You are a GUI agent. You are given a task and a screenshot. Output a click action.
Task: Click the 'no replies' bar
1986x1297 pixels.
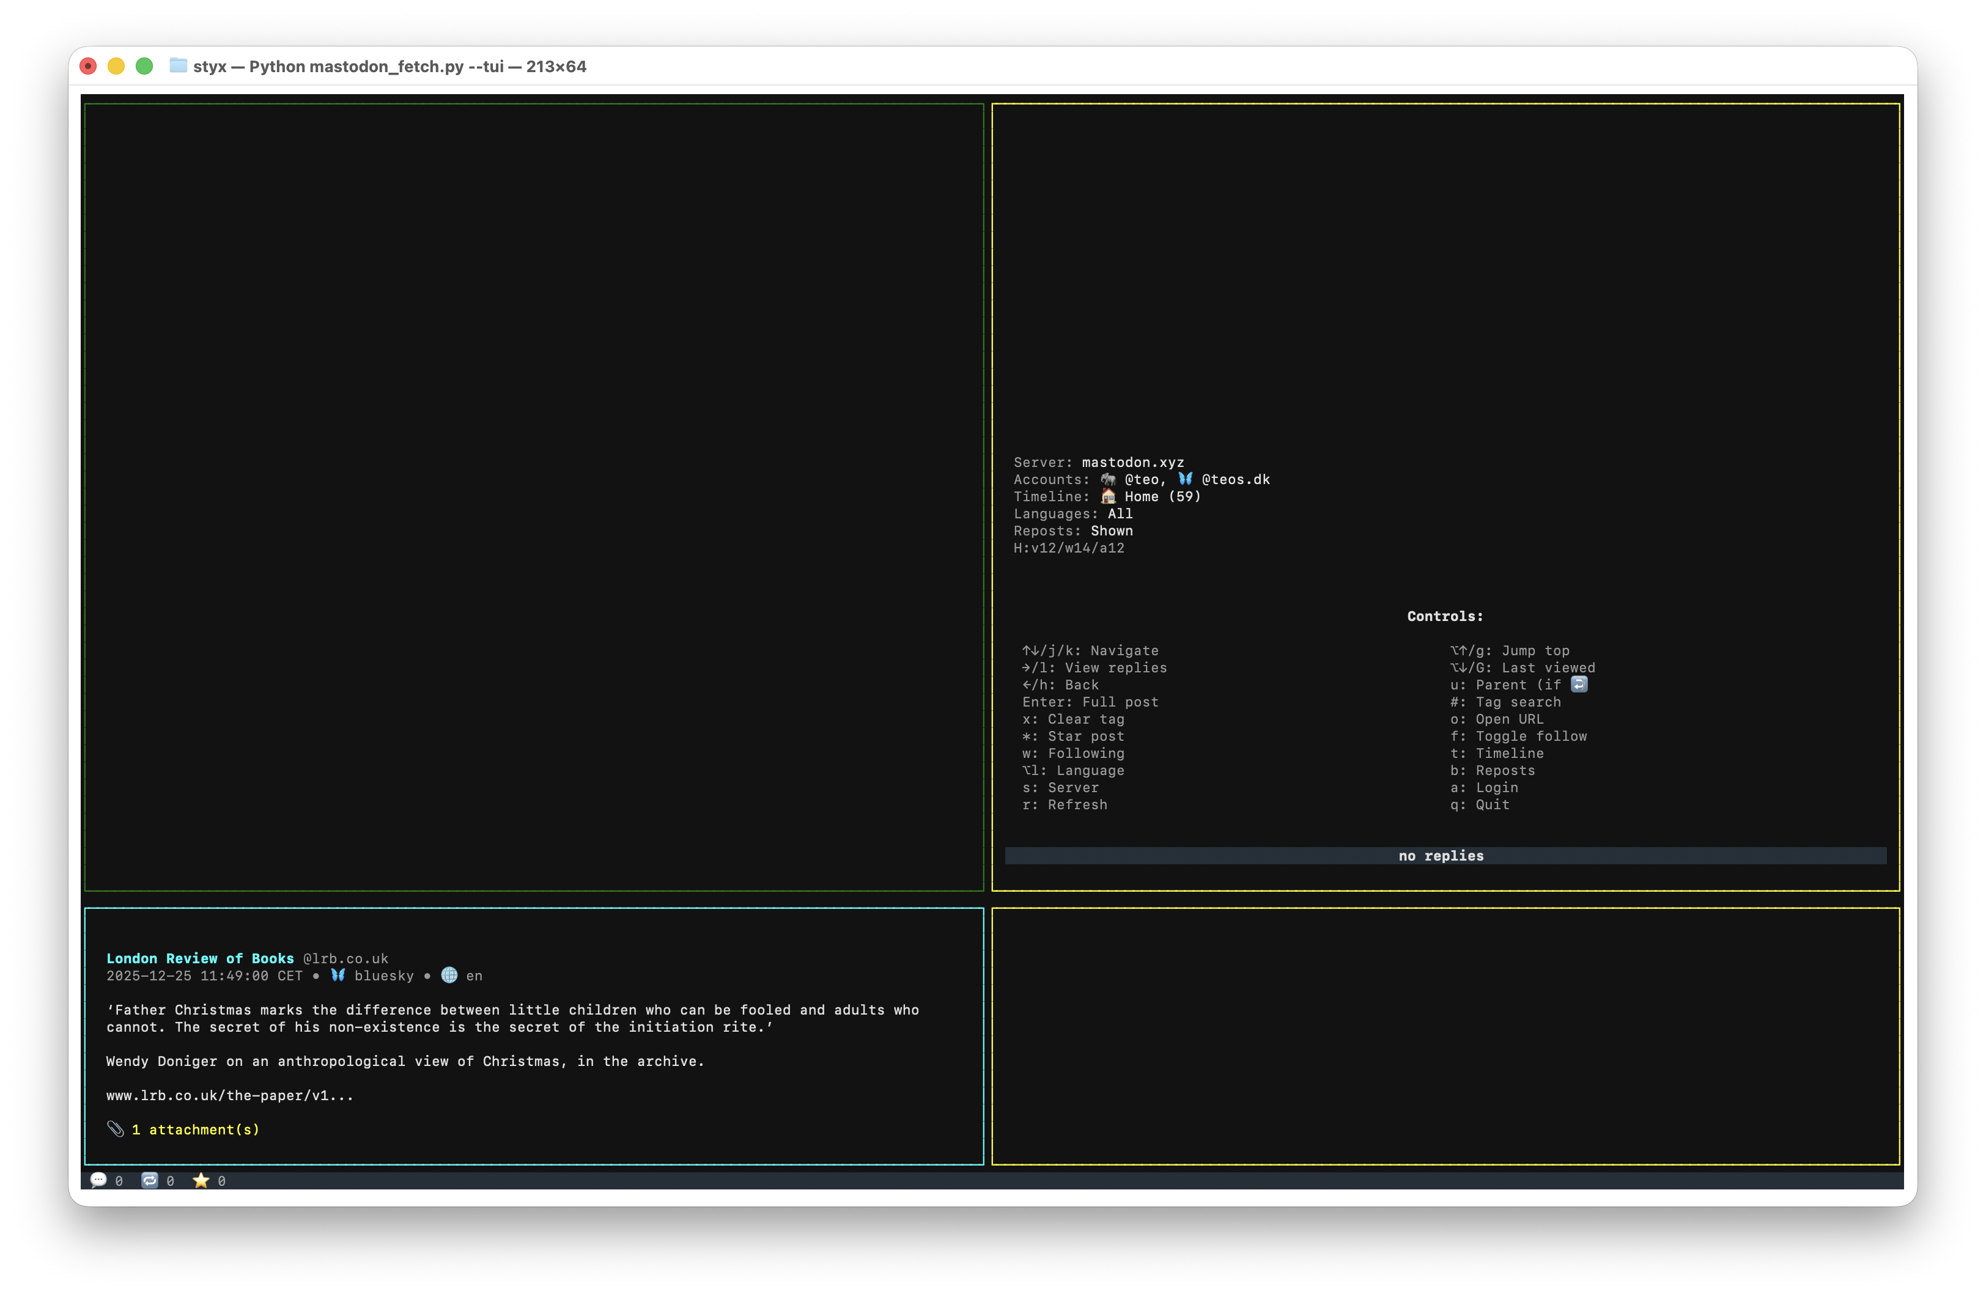pos(1444,856)
